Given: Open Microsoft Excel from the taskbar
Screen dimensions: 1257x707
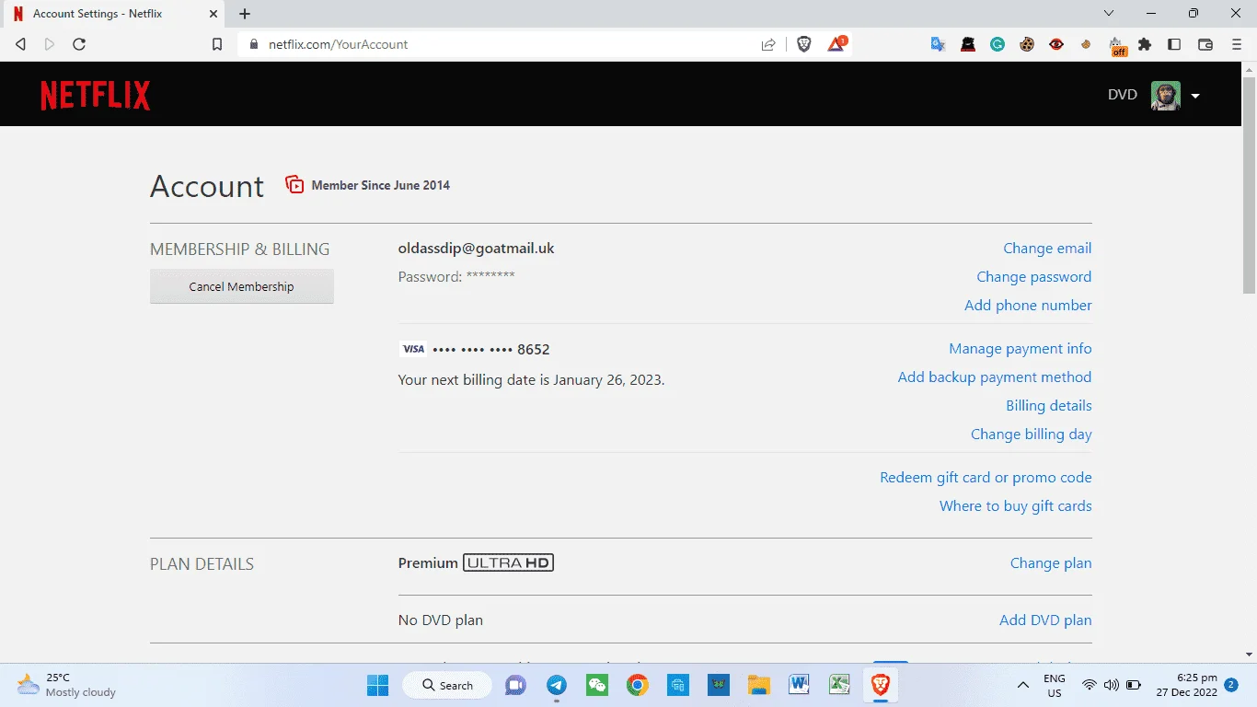Looking at the screenshot, I should pyautogui.click(x=839, y=685).
